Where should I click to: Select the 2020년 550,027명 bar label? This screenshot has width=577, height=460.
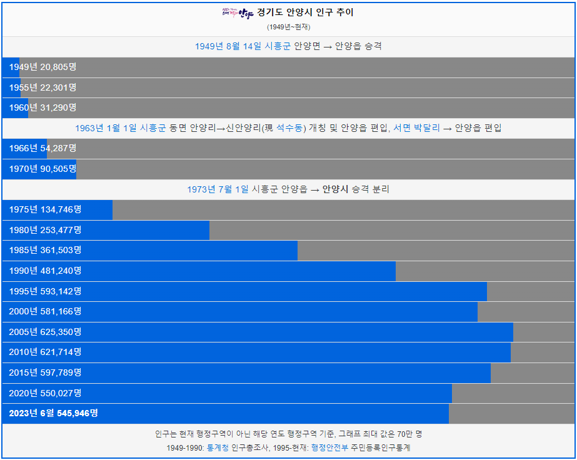point(45,393)
